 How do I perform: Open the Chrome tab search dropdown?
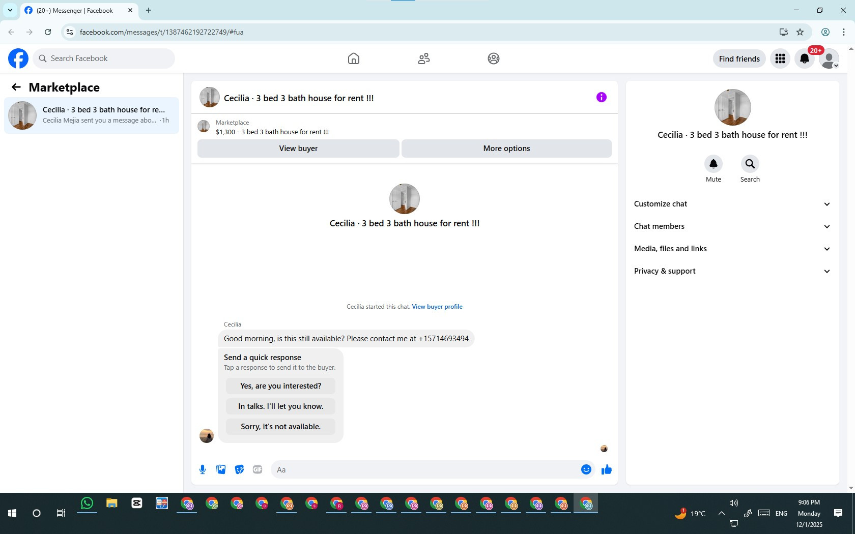click(10, 10)
